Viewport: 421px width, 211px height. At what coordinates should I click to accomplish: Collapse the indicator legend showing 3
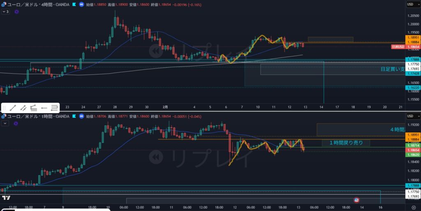(5, 12)
